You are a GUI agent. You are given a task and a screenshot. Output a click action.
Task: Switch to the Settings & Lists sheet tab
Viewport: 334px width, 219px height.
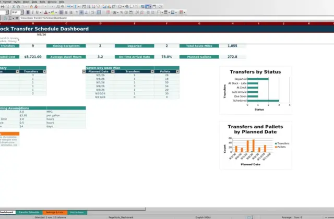click(54, 212)
